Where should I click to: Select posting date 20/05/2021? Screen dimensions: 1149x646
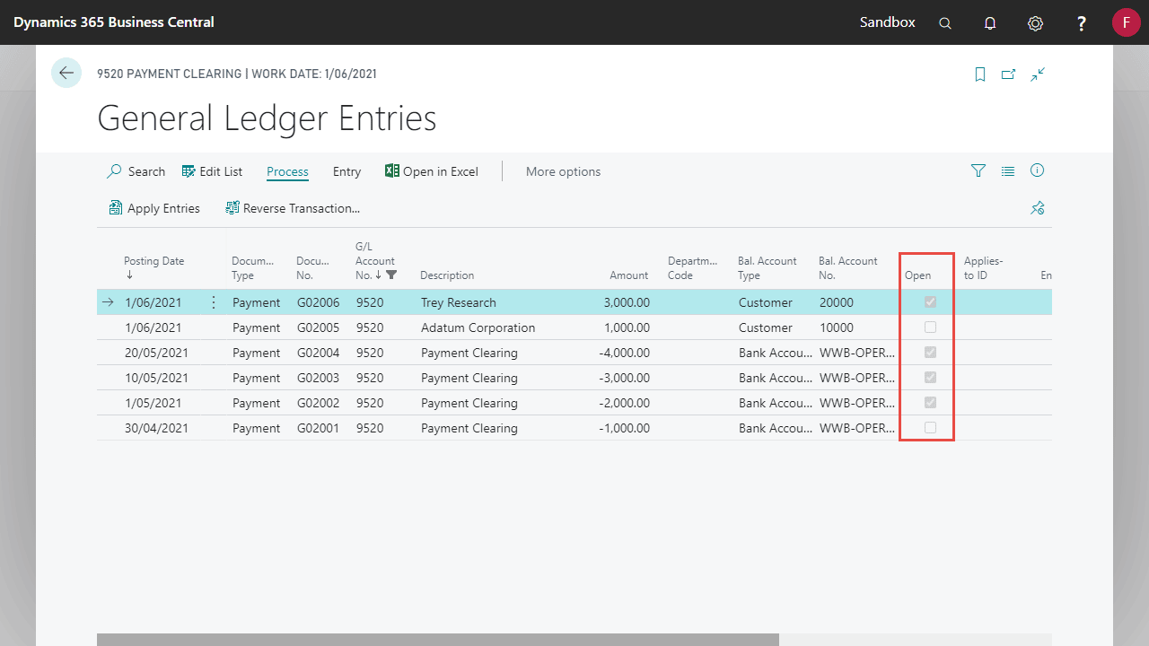tap(157, 353)
